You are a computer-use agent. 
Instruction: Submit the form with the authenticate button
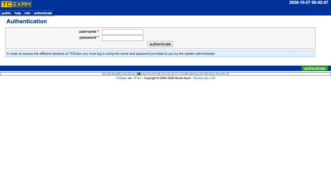coord(160,44)
